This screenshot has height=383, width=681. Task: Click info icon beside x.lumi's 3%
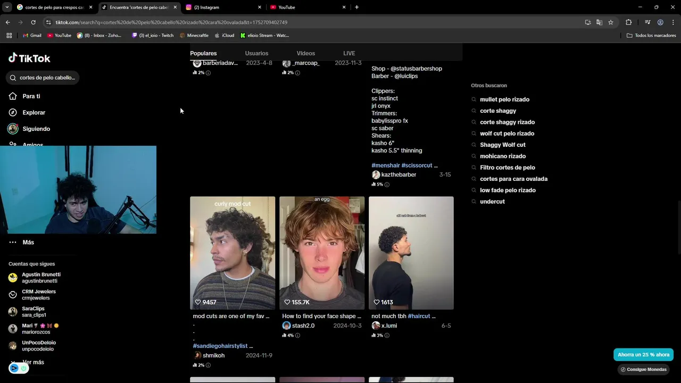point(387,336)
